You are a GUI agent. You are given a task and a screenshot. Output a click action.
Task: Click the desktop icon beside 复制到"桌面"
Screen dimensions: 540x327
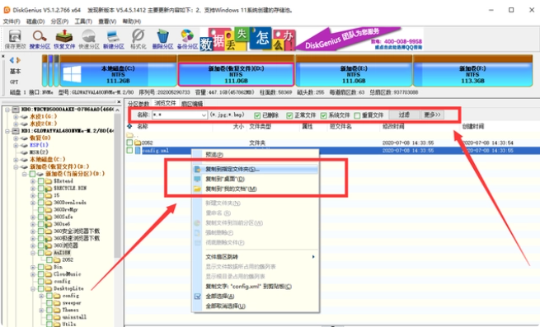(197, 179)
